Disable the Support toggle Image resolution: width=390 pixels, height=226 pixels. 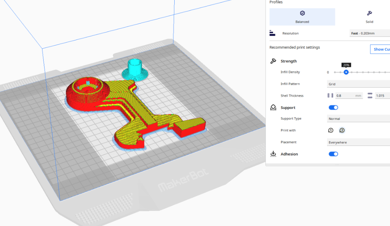click(x=333, y=108)
